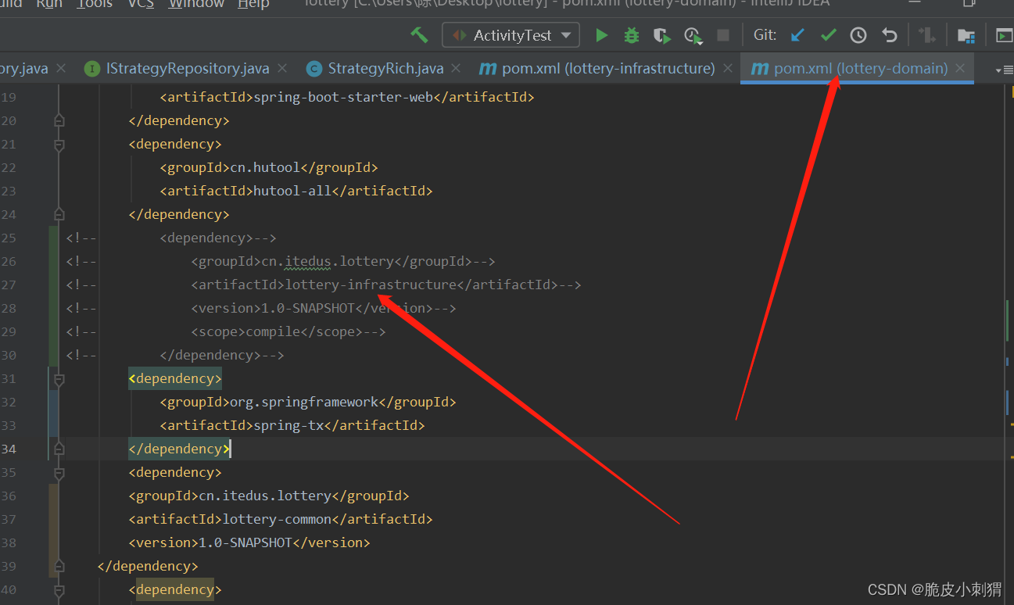Viewport: 1014px width, 605px height.
Task: Run the ActivityTest configuration with green play icon
Action: 601,34
